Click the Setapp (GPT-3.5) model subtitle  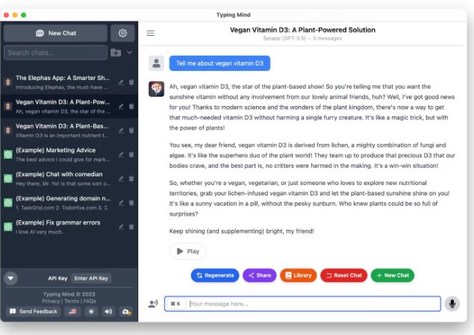(x=284, y=38)
